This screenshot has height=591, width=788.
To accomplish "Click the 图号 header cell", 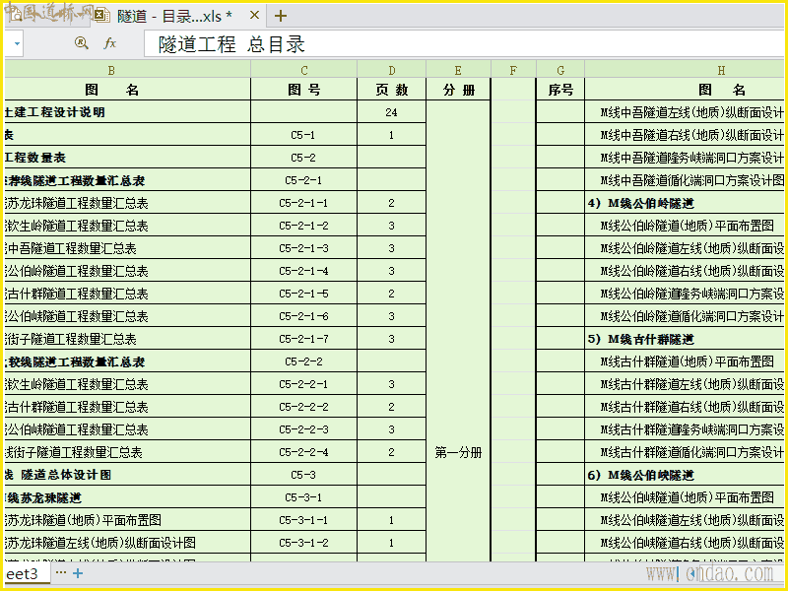I will (303, 90).
